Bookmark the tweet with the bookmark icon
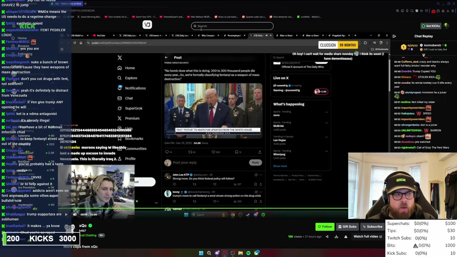Screen dimensions: 457x257 [x=236, y=152]
